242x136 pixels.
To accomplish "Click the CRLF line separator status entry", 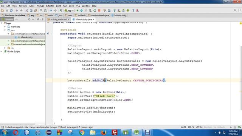I will pyautogui.click(x=191, y=127).
